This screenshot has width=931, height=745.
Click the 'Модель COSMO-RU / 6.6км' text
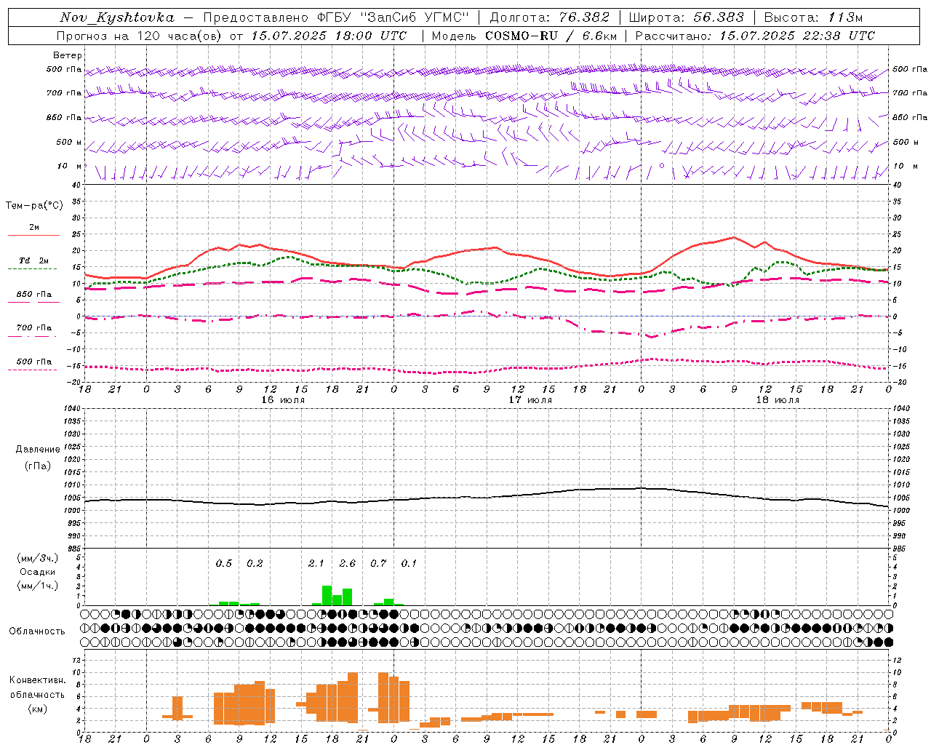524,36
